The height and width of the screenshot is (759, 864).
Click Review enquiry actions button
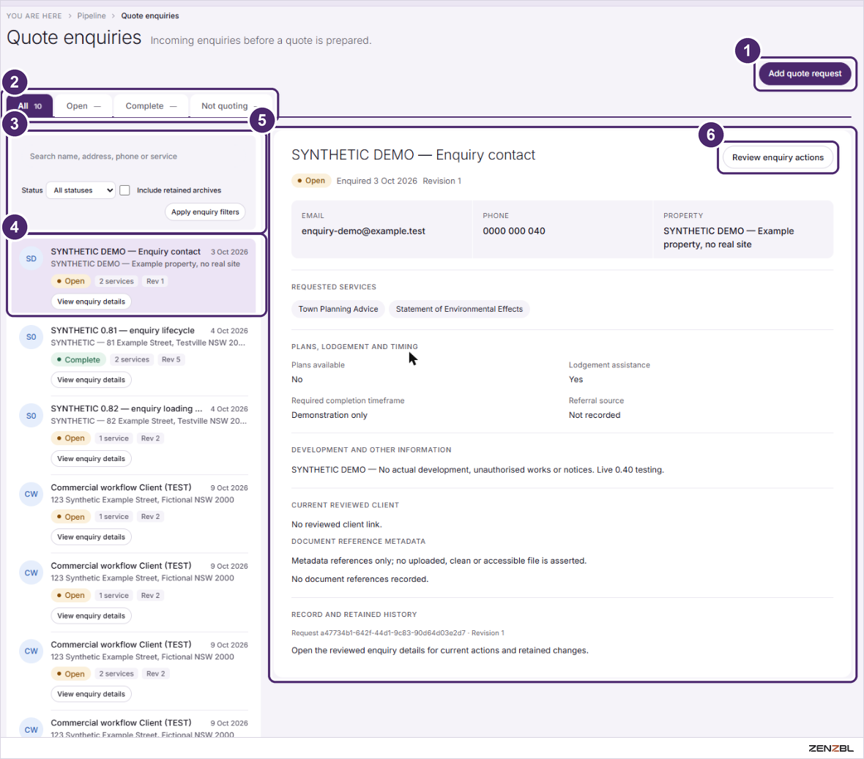(778, 157)
